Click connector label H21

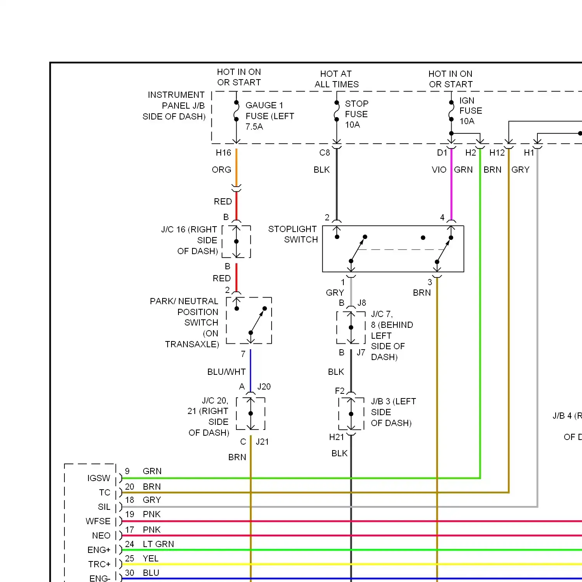[336, 437]
